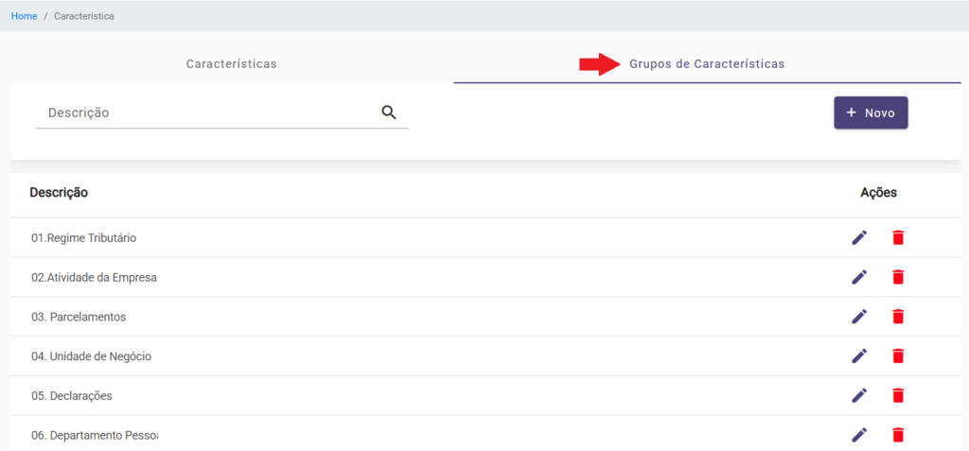Click the search magnifier icon
The height and width of the screenshot is (451, 969).
pyautogui.click(x=389, y=113)
